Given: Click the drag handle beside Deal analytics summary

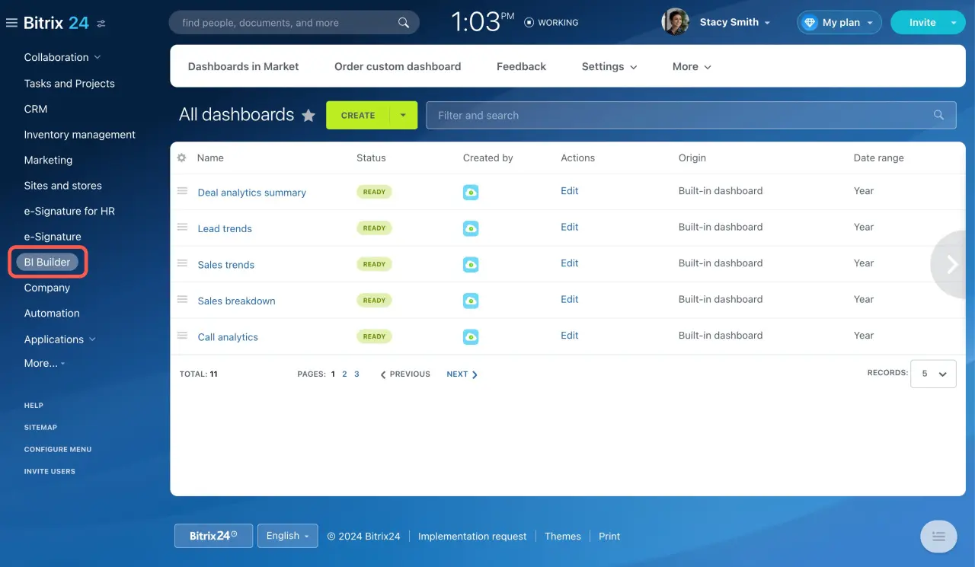Looking at the screenshot, I should pyautogui.click(x=182, y=192).
